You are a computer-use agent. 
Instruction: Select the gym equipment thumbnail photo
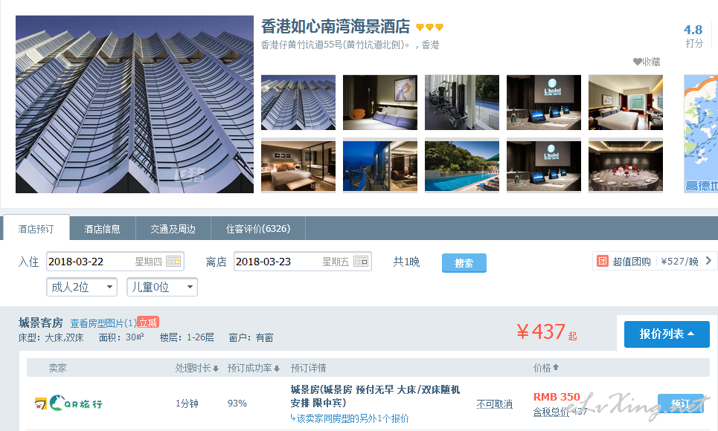pyautogui.click(x=462, y=103)
